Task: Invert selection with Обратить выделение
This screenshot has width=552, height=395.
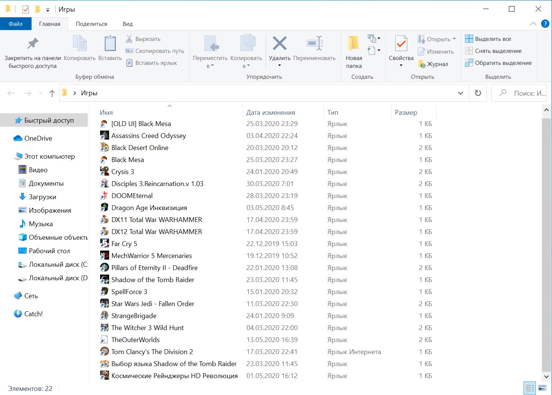Action: pos(498,63)
